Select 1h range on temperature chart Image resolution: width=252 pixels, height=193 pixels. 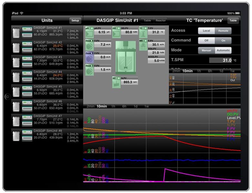tap(199, 71)
